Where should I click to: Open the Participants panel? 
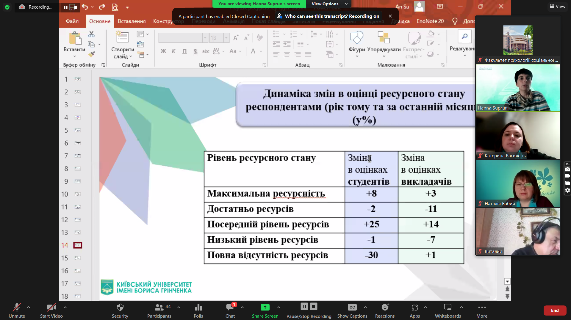[x=159, y=310]
